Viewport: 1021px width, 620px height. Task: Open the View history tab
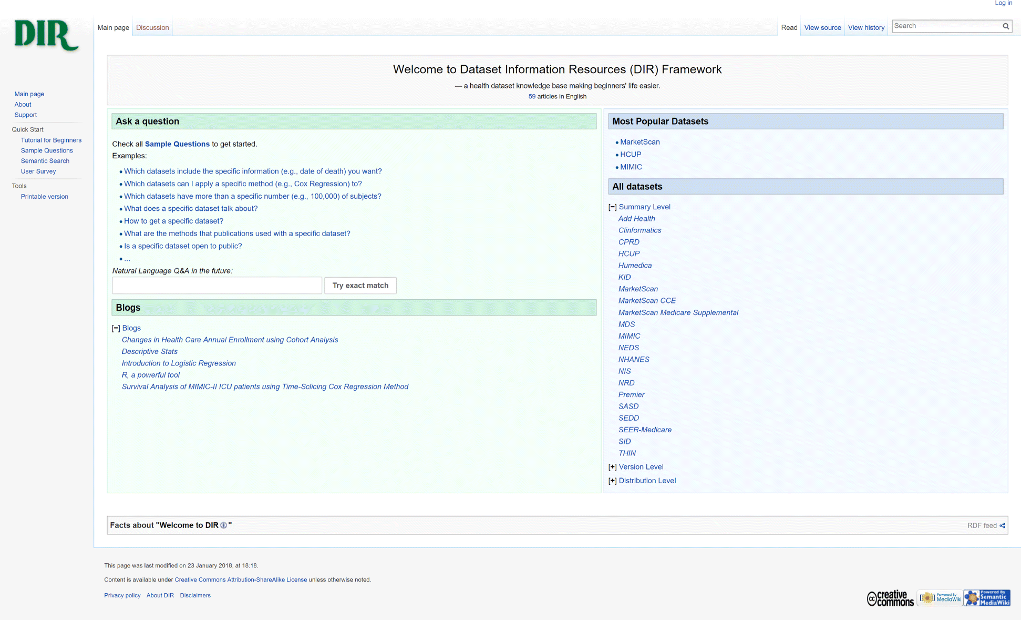(x=866, y=27)
